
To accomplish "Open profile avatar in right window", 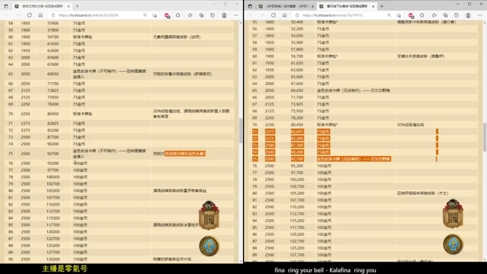I will coord(468,15).
